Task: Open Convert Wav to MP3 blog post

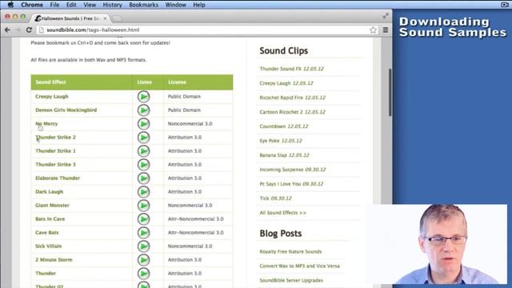Action: click(x=299, y=266)
